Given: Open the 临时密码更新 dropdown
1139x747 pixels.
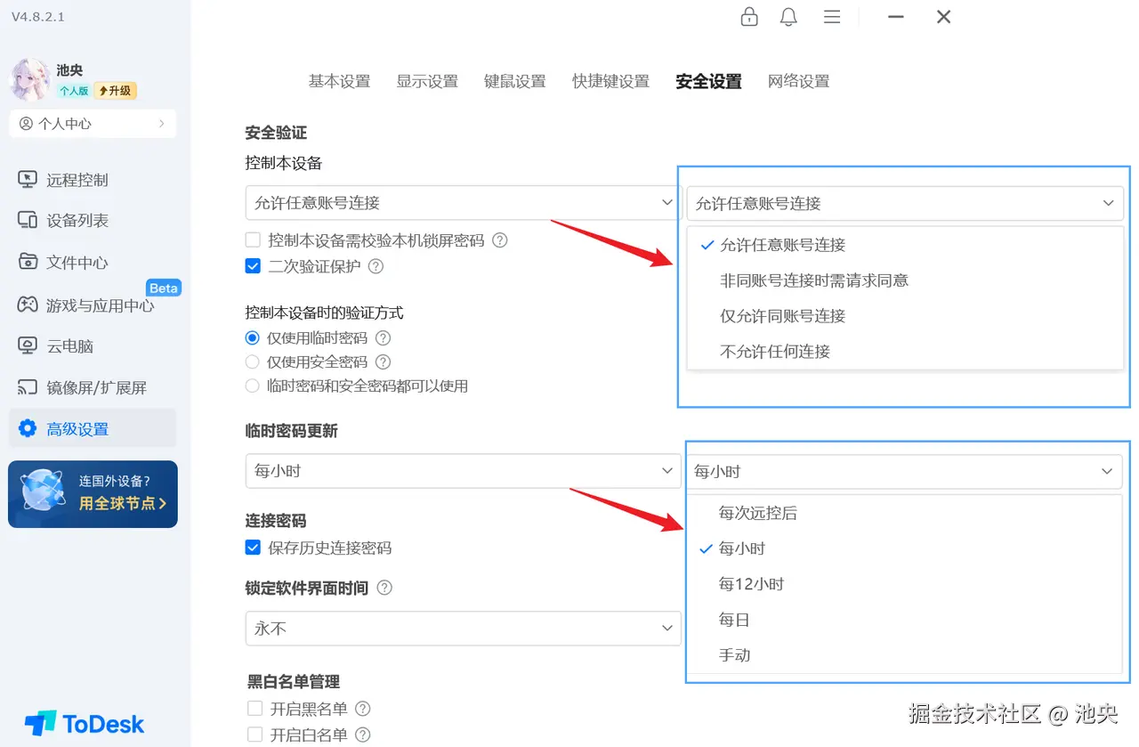Looking at the screenshot, I should (x=463, y=471).
